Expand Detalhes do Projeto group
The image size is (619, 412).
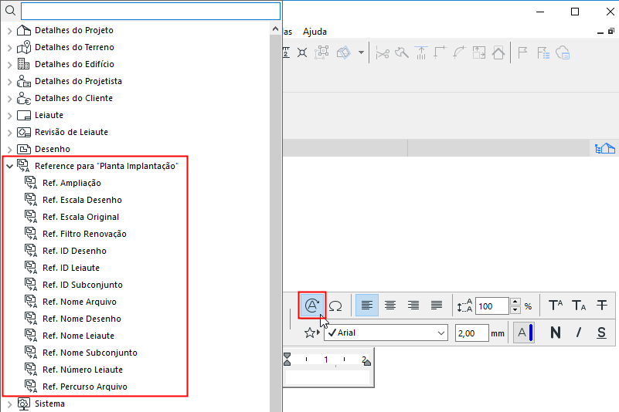[x=9, y=31]
